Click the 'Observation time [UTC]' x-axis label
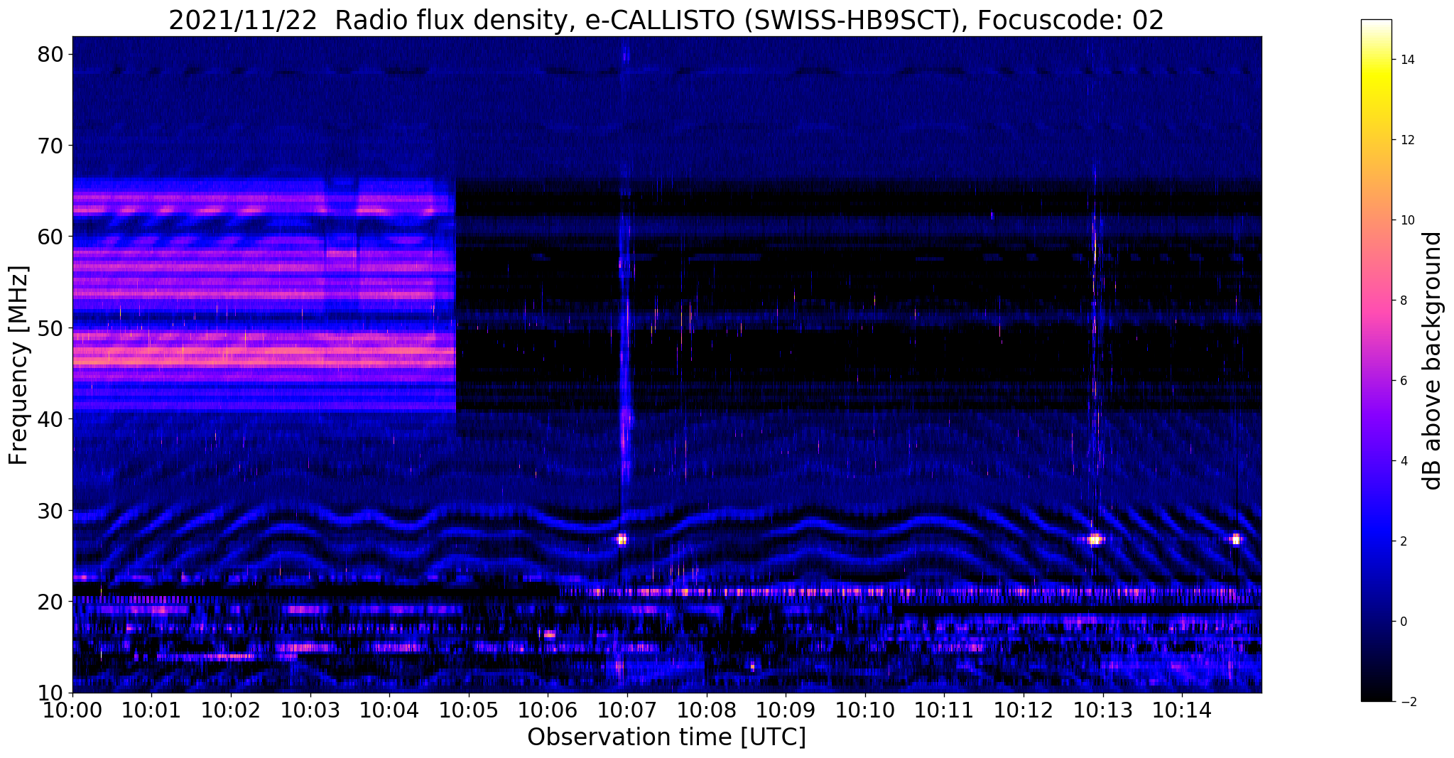Image resolution: width=1454 pixels, height=758 pixels. pyautogui.click(x=666, y=737)
